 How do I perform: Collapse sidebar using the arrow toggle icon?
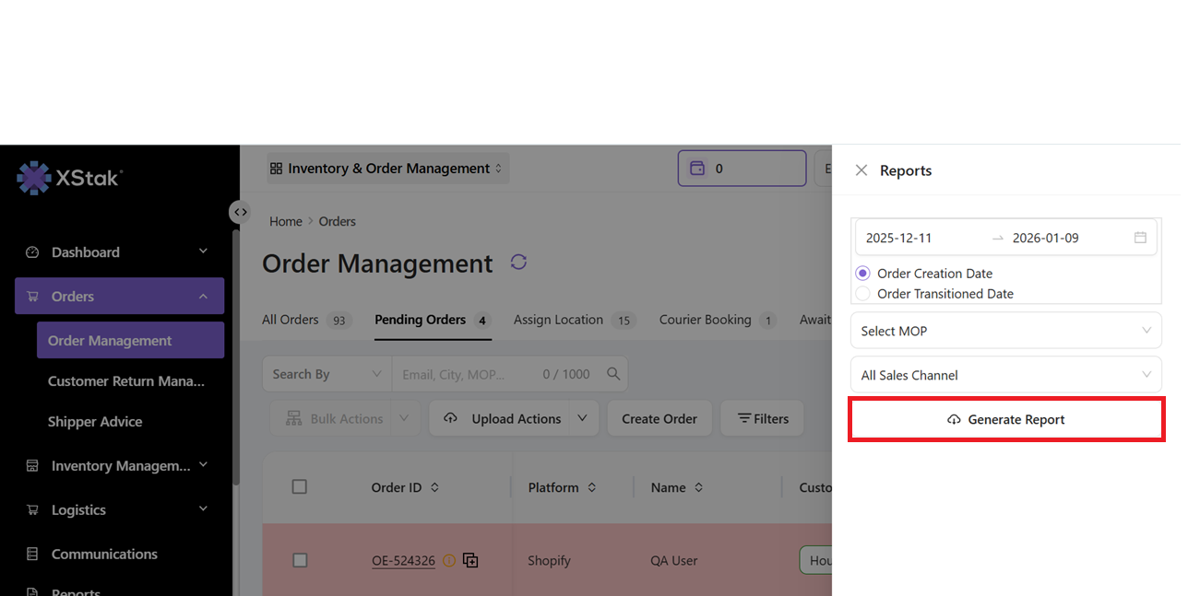coord(240,212)
